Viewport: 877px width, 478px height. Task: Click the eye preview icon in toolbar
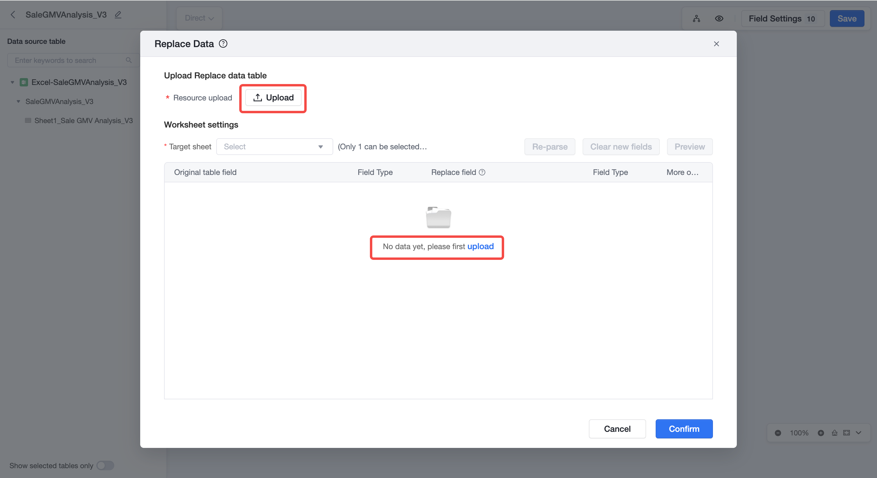click(x=719, y=18)
